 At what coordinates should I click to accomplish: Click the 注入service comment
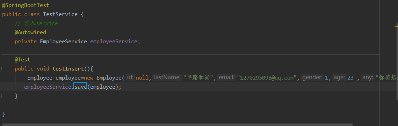[36, 23]
